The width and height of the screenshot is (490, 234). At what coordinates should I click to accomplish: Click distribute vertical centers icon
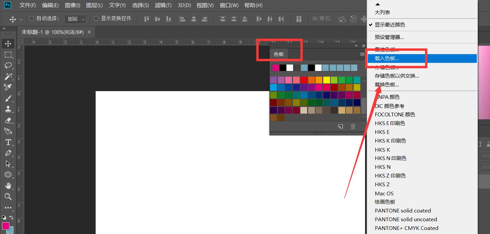(233, 19)
